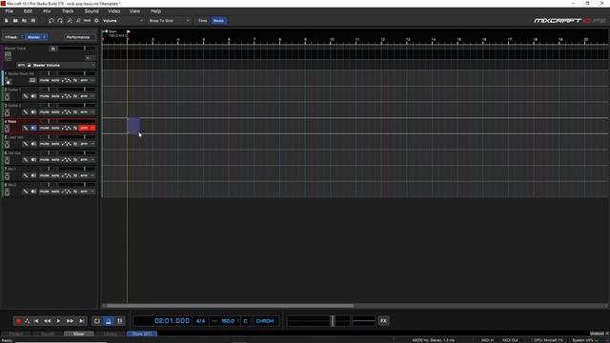This screenshot has width=610, height=343.
Task: Open preferences with the gear icon
Action: 96,21
